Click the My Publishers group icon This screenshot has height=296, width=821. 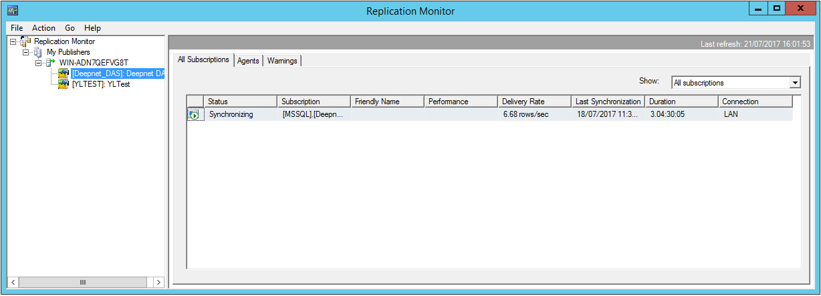38,52
